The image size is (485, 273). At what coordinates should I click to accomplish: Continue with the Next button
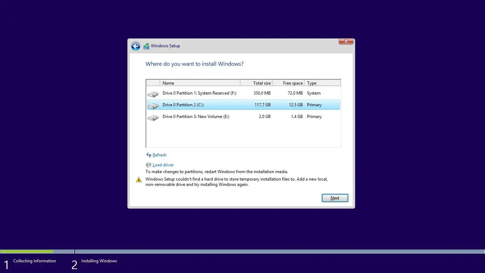(x=335, y=198)
